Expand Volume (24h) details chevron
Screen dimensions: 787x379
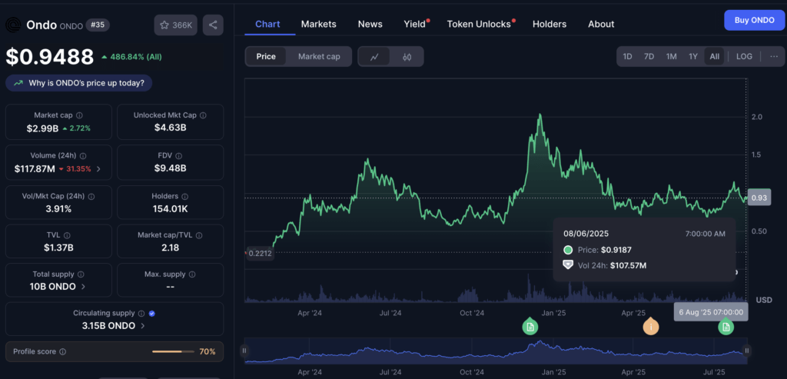(98, 169)
